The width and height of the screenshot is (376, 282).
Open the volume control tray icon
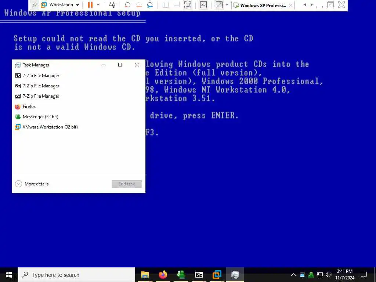point(328,275)
